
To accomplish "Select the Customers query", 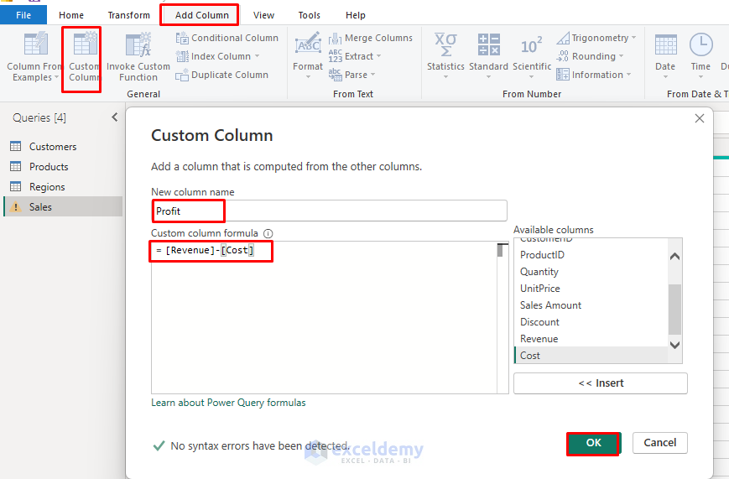I will [x=63, y=147].
